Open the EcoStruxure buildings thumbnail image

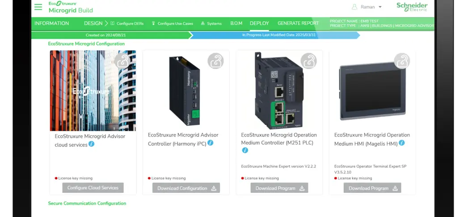click(x=93, y=91)
